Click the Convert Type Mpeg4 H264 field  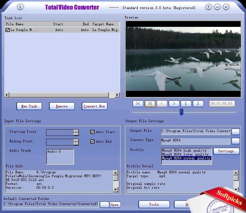point(196,141)
